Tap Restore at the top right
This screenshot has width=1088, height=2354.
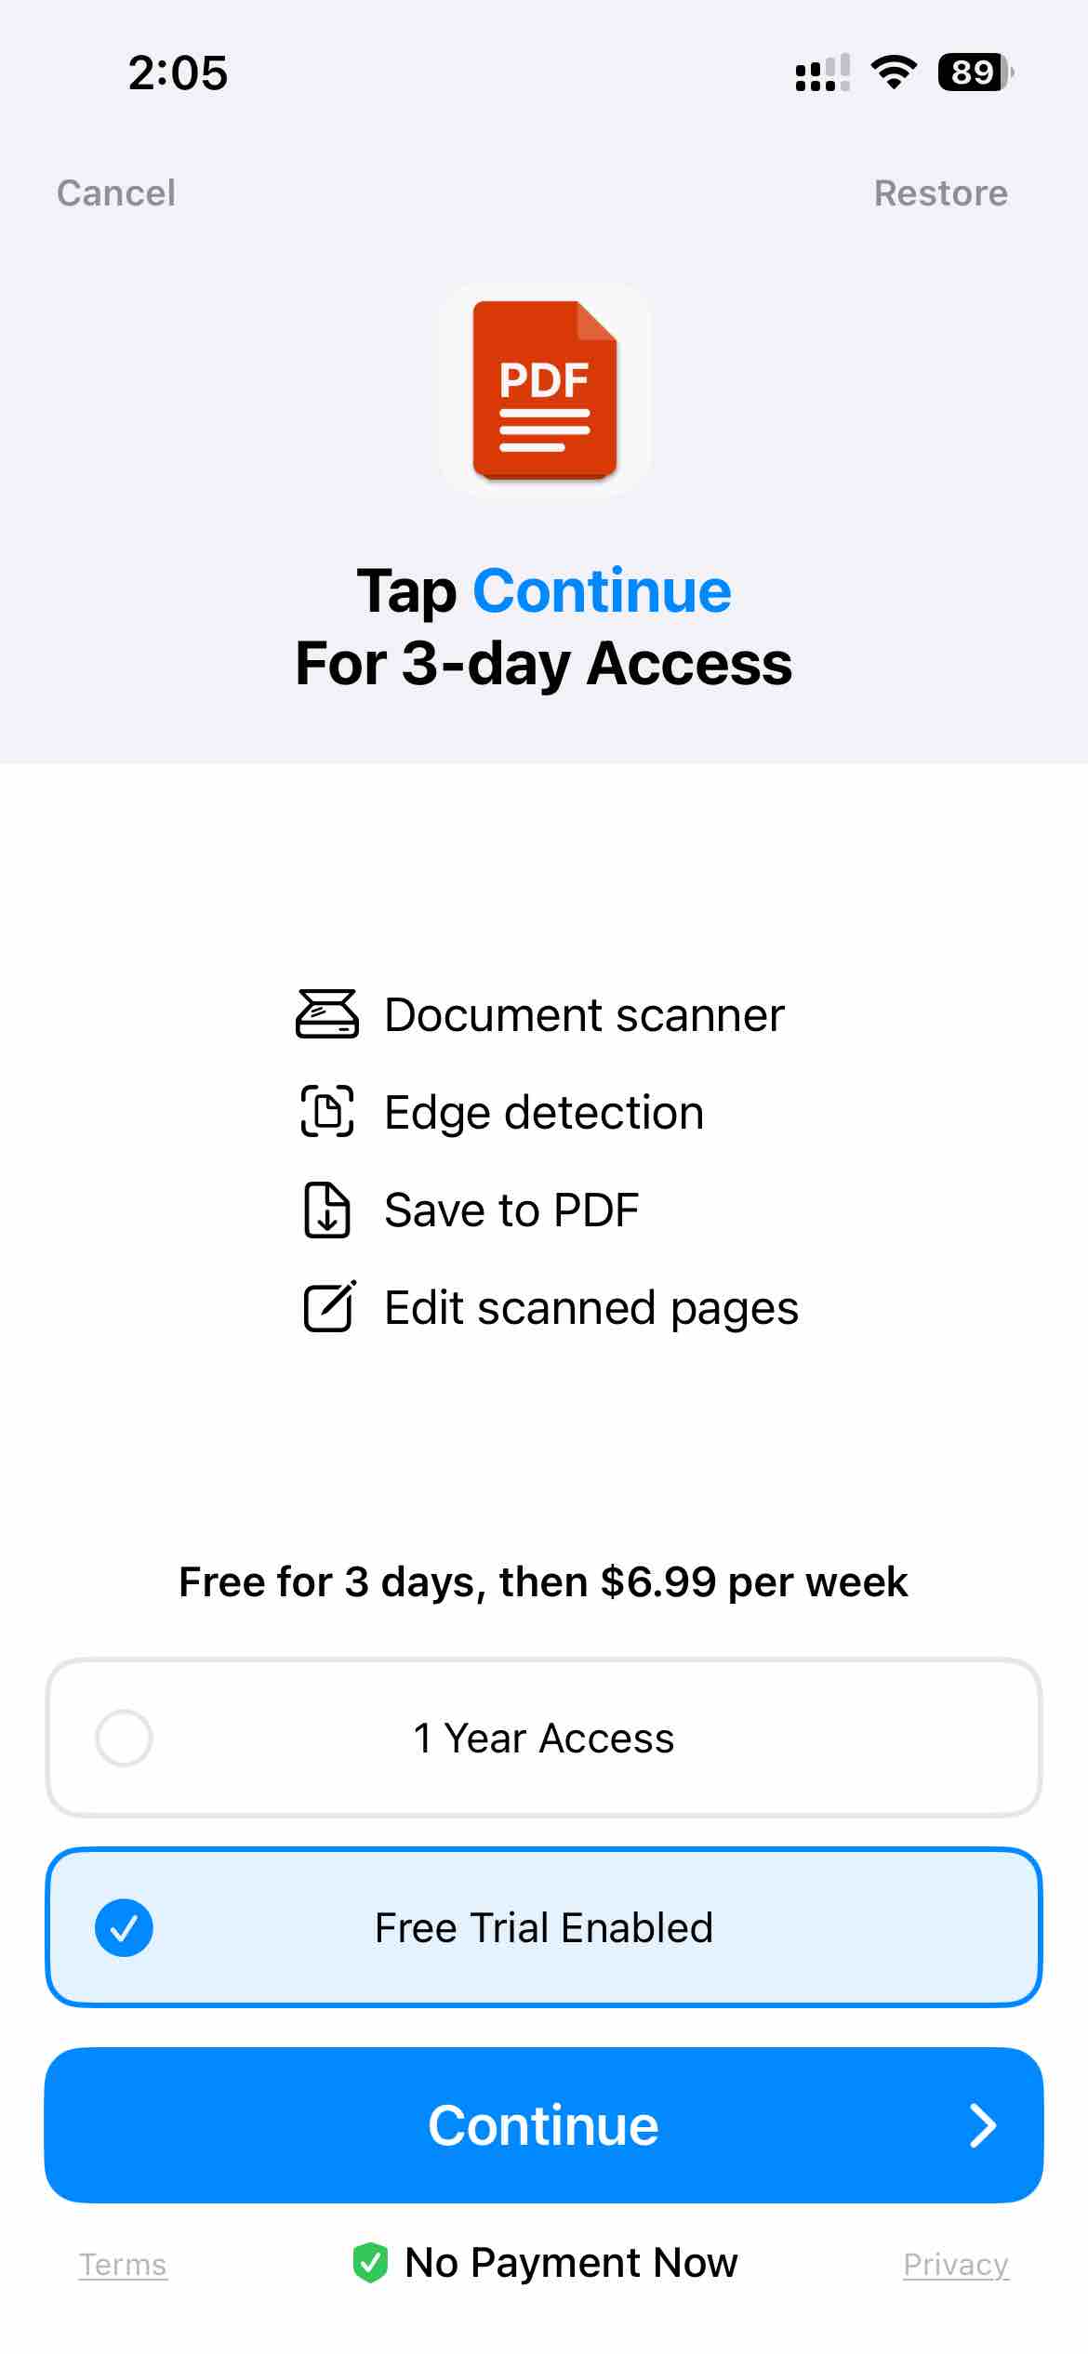941,193
